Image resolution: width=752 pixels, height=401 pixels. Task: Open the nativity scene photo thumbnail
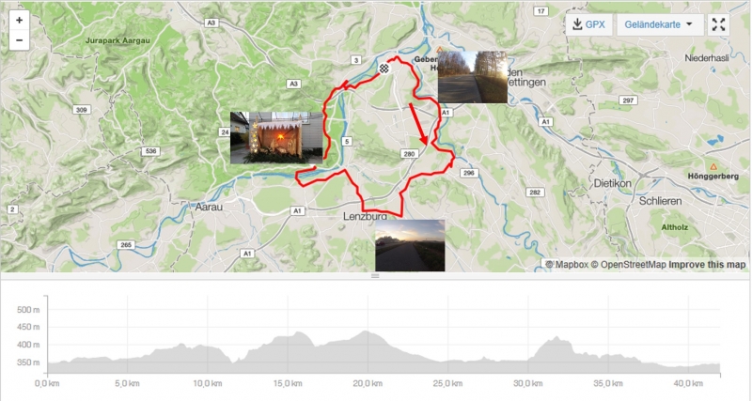coord(276,138)
